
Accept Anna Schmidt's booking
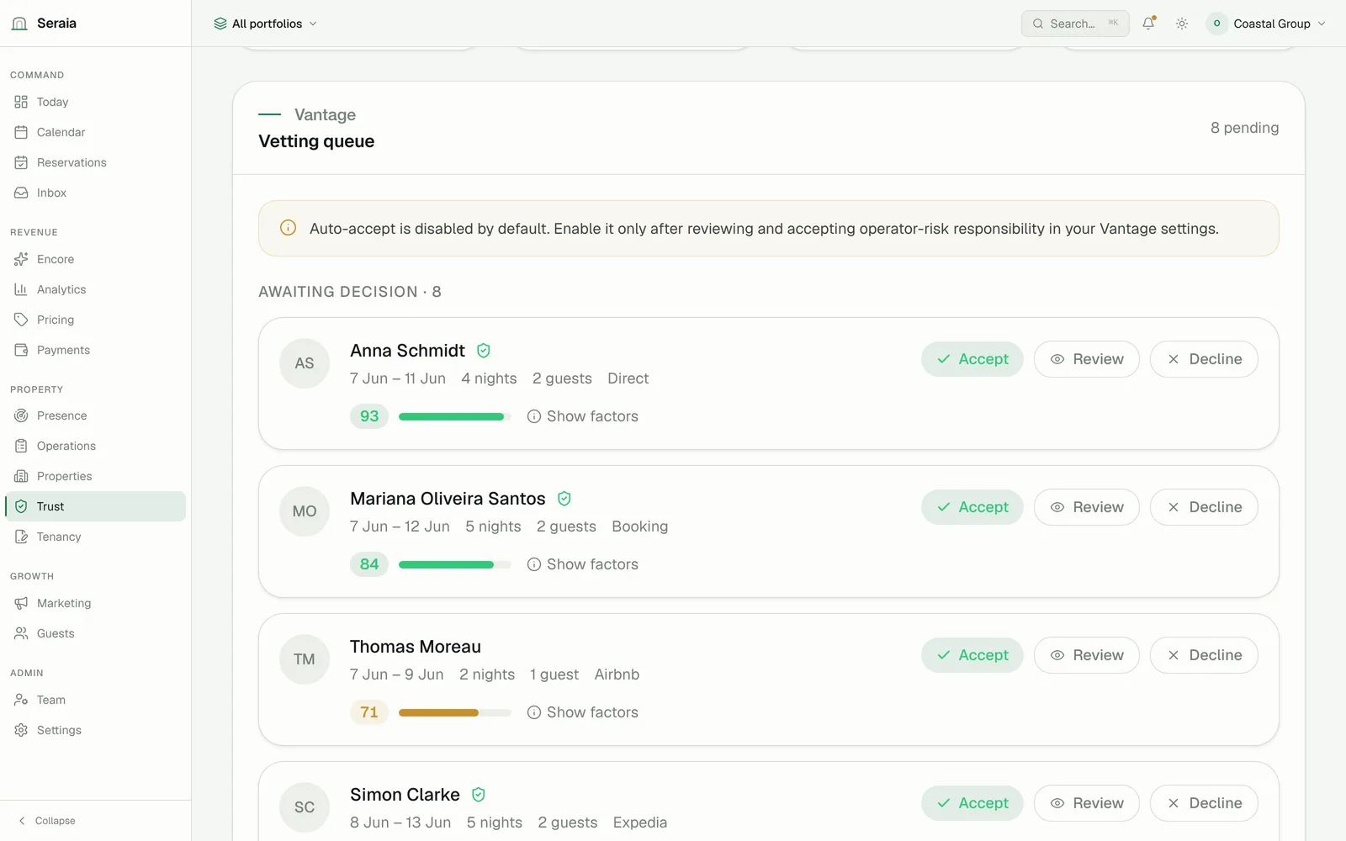[972, 359]
